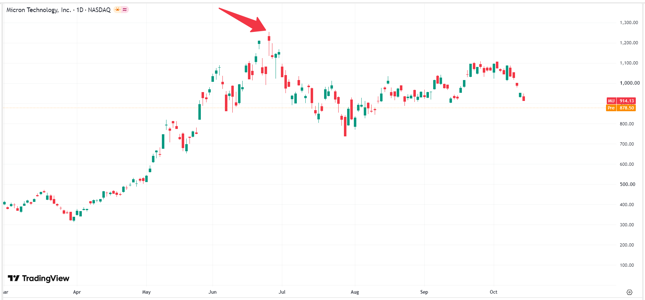Image resolution: width=645 pixels, height=300 pixels.
Task: Click the Jun label on time axis
Action: point(213,292)
